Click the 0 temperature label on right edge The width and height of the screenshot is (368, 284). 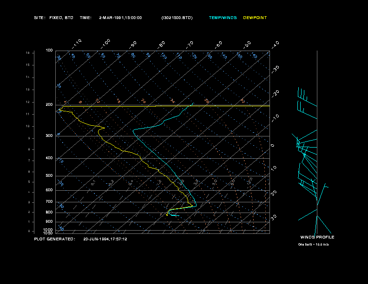coord(273,145)
